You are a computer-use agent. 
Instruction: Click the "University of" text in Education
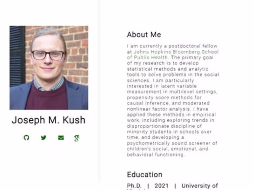[200, 186]
